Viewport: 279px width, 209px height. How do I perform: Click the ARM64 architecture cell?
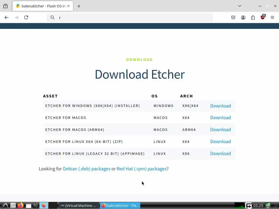coord(189,130)
